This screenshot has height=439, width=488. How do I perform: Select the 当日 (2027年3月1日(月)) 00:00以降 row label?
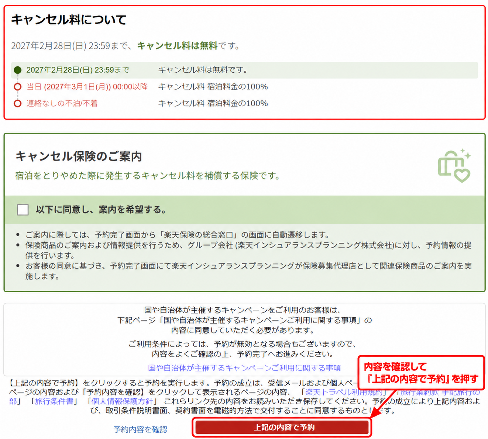pos(87,87)
